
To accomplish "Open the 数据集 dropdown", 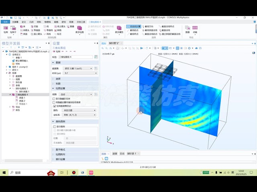I will [x=78, y=68].
